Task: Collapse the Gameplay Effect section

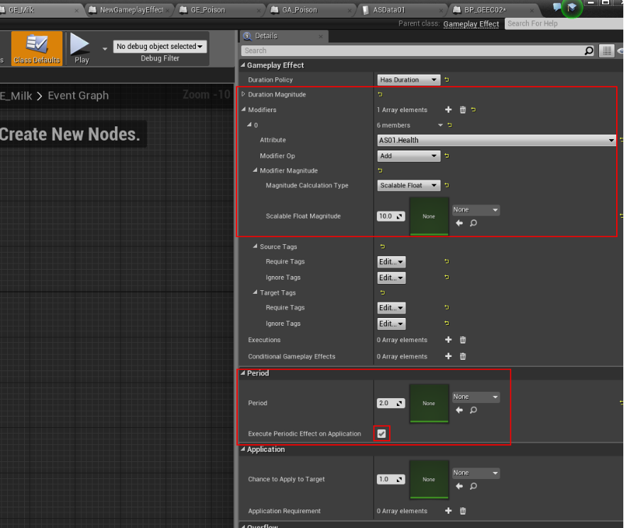Action: tap(243, 65)
